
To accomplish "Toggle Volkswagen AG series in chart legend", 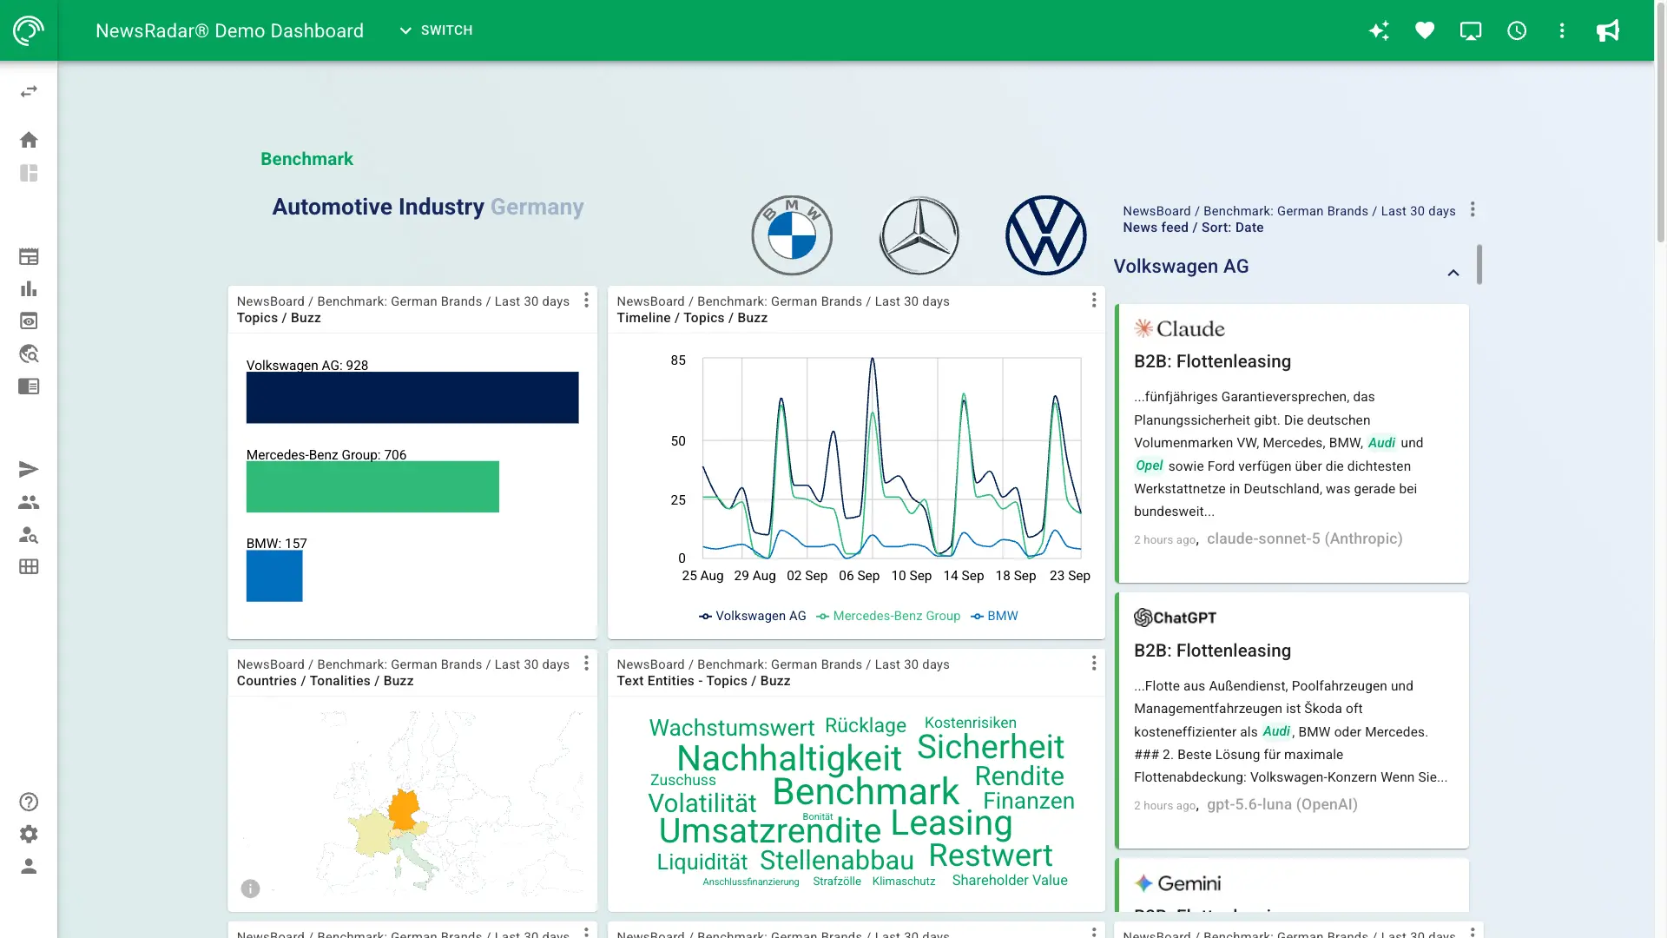I will point(752,616).
